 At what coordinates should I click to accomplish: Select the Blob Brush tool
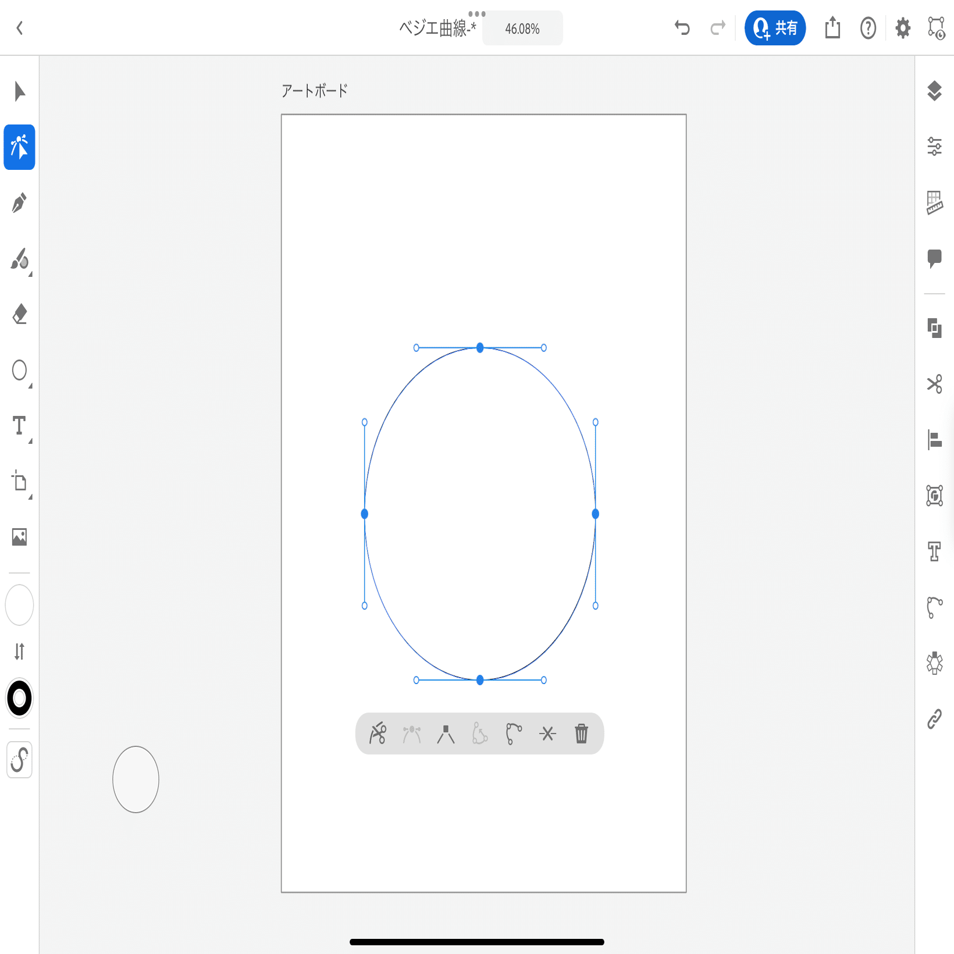click(x=19, y=259)
